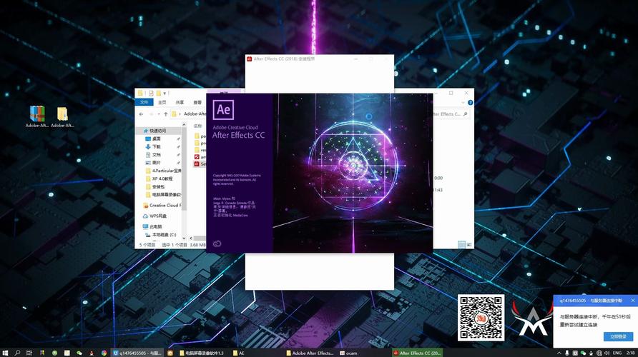638x357 pixels.
Task: Open the Explorer quick access toolbar dropdown
Action: (x=165, y=94)
